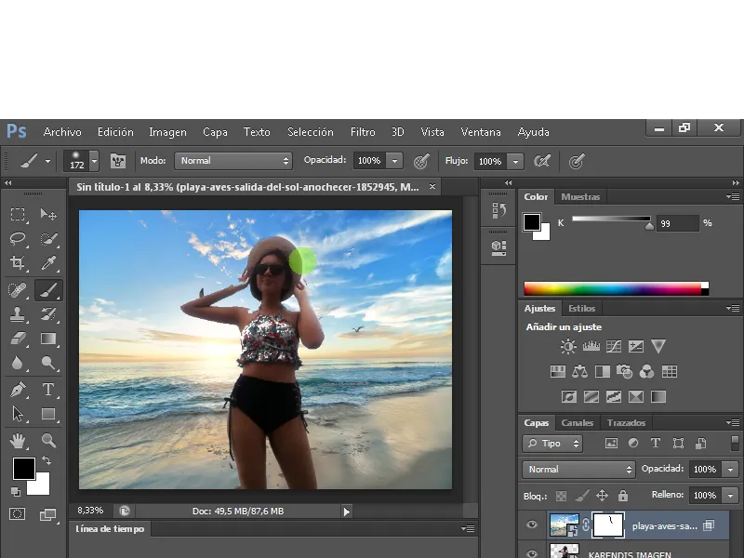Viewport: 744px width, 558px height.
Task: Open the Archivo menu
Action: coord(62,132)
